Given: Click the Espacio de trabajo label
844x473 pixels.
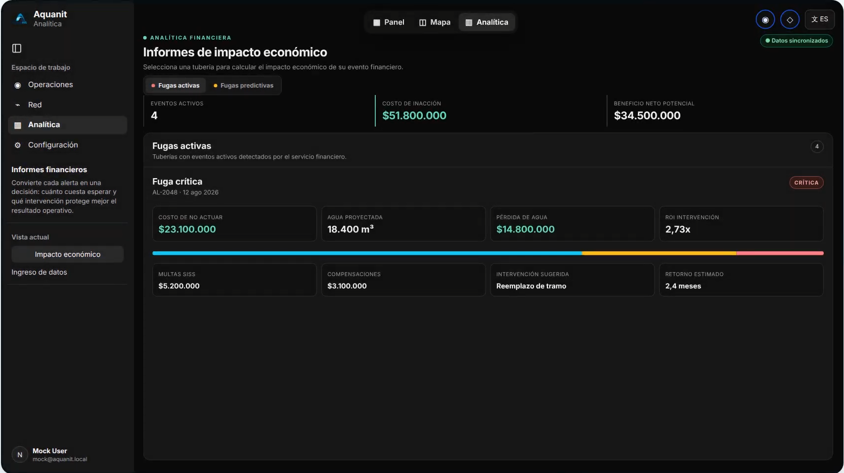Looking at the screenshot, I should click(x=41, y=67).
